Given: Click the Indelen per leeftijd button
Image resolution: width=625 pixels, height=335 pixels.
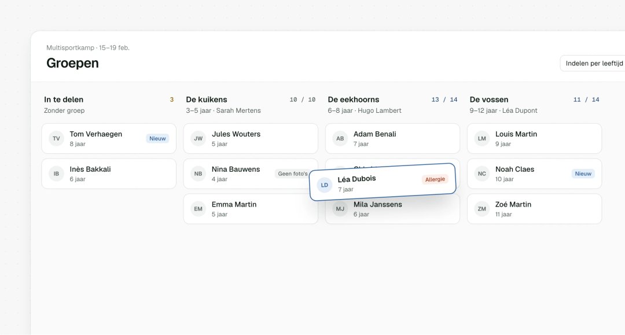Looking at the screenshot, I should [x=594, y=63].
